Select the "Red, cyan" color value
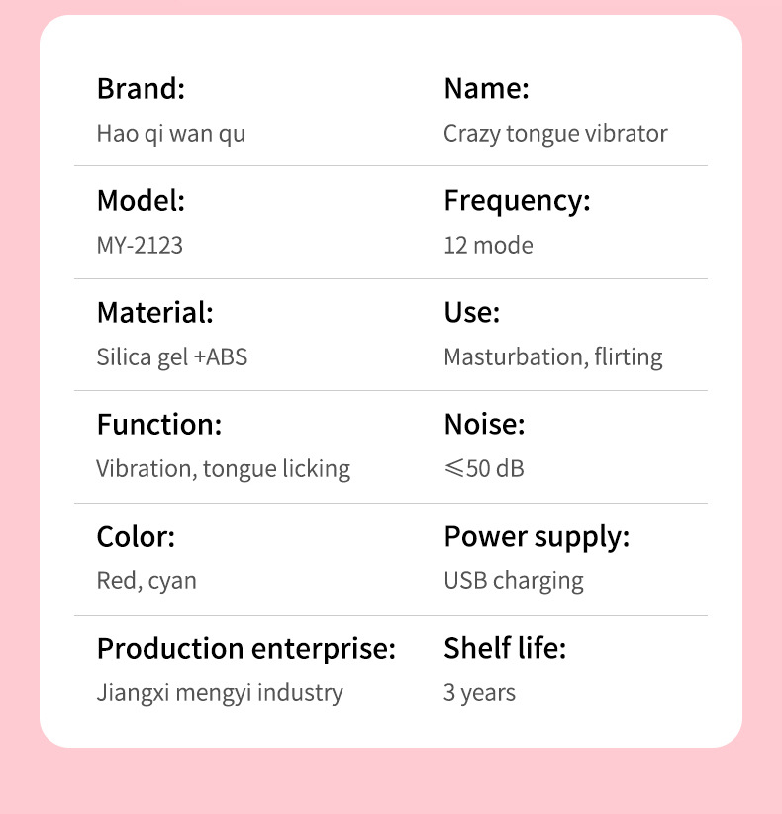The width and height of the screenshot is (782, 814). coord(147,581)
